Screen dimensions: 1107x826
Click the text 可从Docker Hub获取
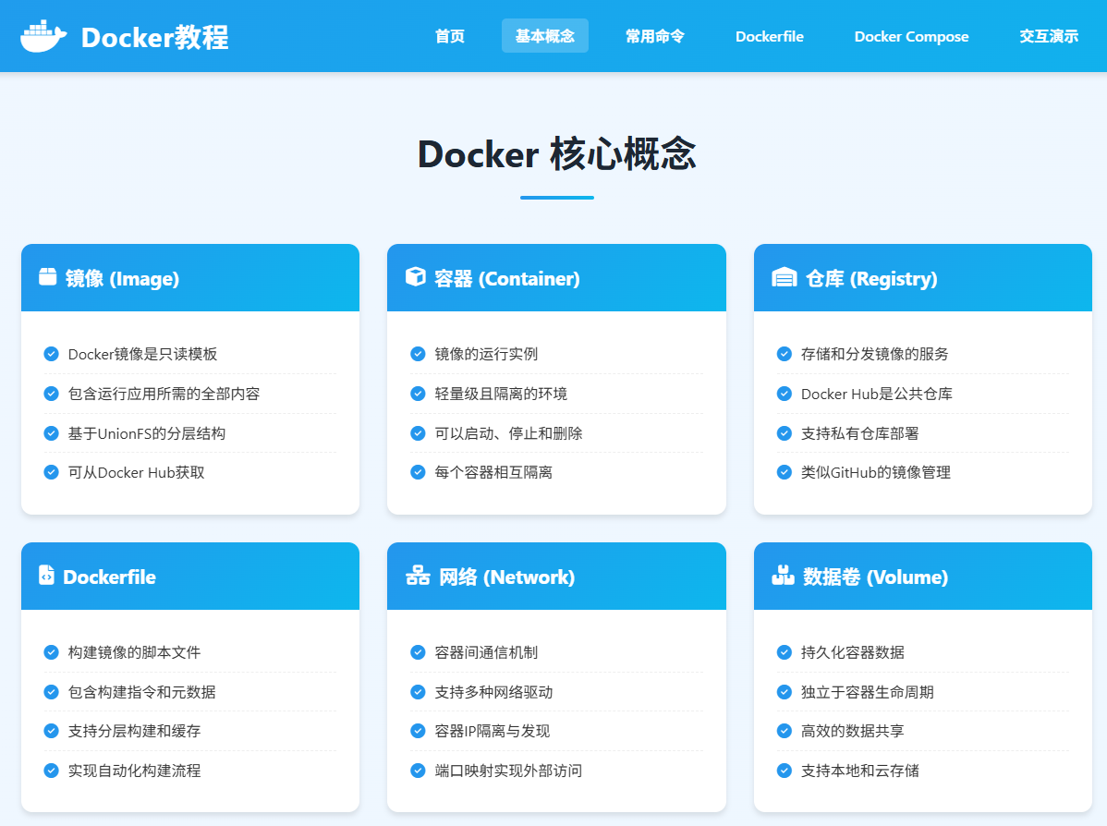click(136, 471)
